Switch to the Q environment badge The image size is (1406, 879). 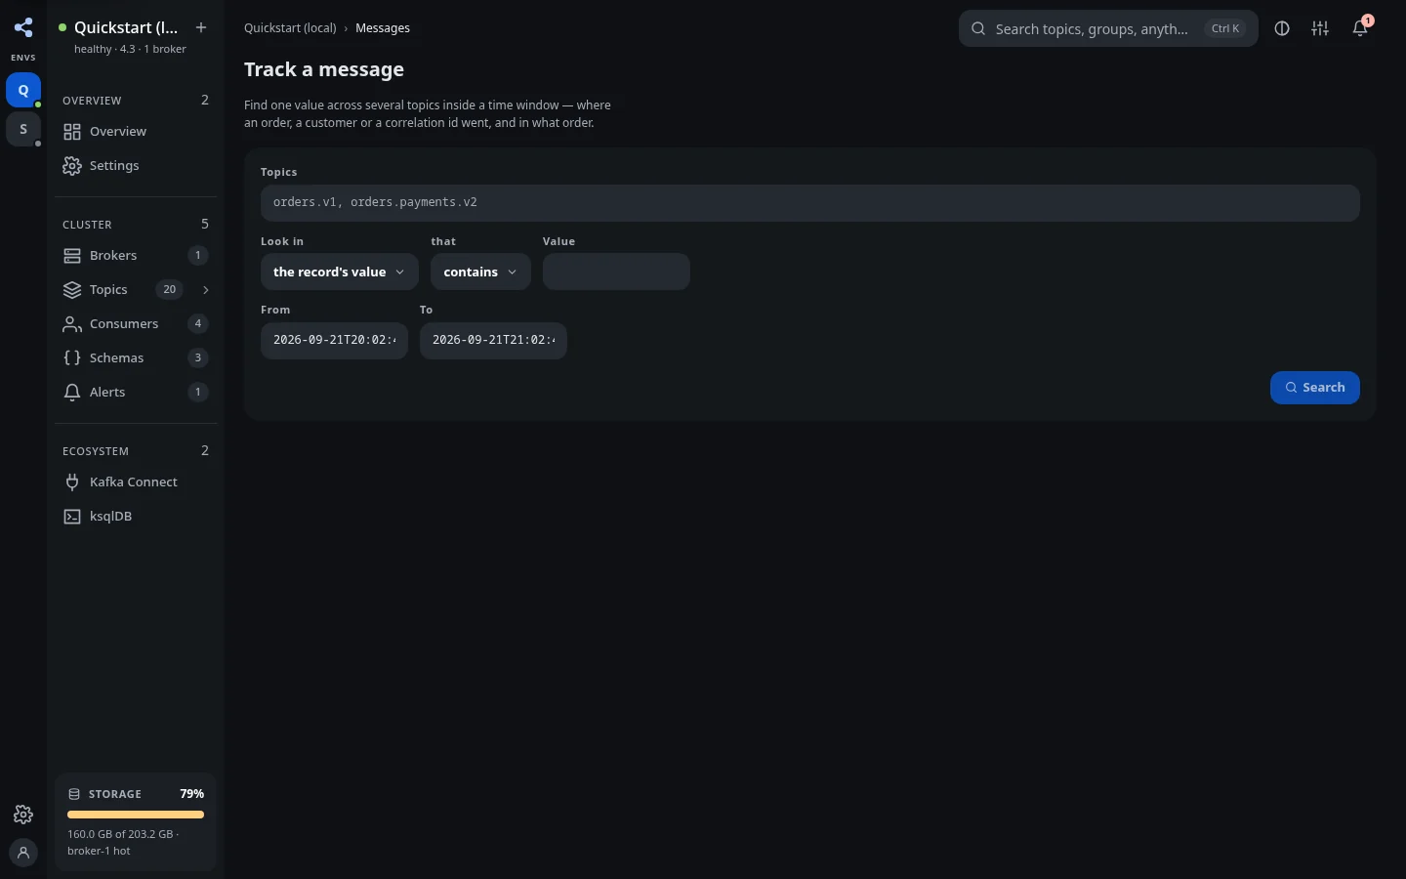[x=23, y=90]
